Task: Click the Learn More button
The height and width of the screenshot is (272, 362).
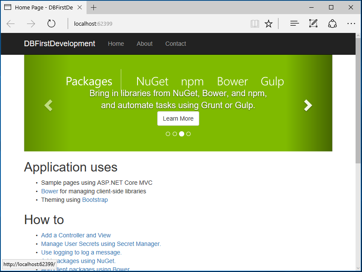Action: click(178, 118)
